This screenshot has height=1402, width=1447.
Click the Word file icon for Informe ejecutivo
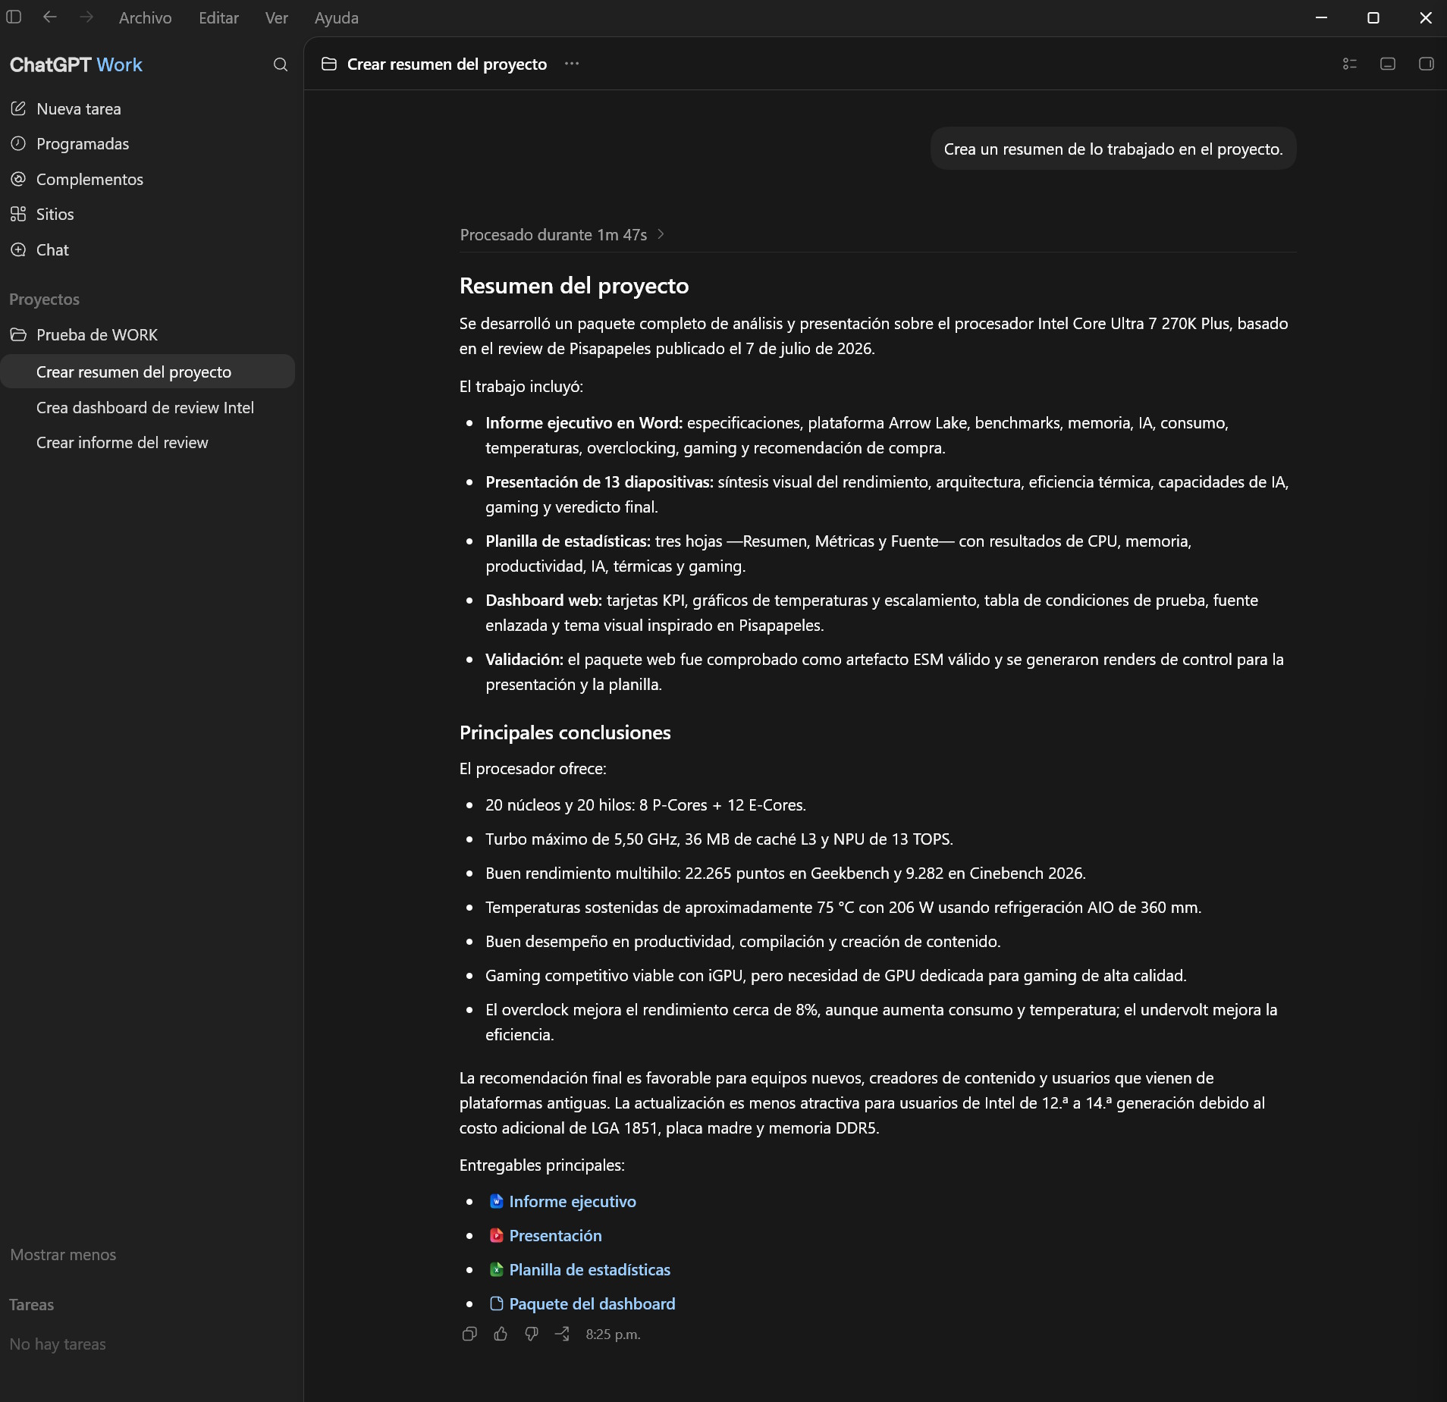[x=497, y=1201]
